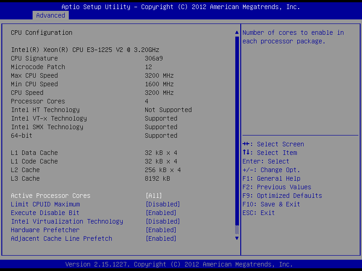Toggle Intel Virtualization Technology [Disabled] value
Image resolution: width=362 pixels, height=271 pixels.
click(163, 221)
